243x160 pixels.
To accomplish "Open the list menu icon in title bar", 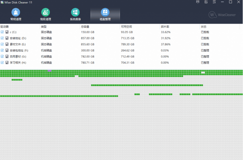I will pos(214,2).
